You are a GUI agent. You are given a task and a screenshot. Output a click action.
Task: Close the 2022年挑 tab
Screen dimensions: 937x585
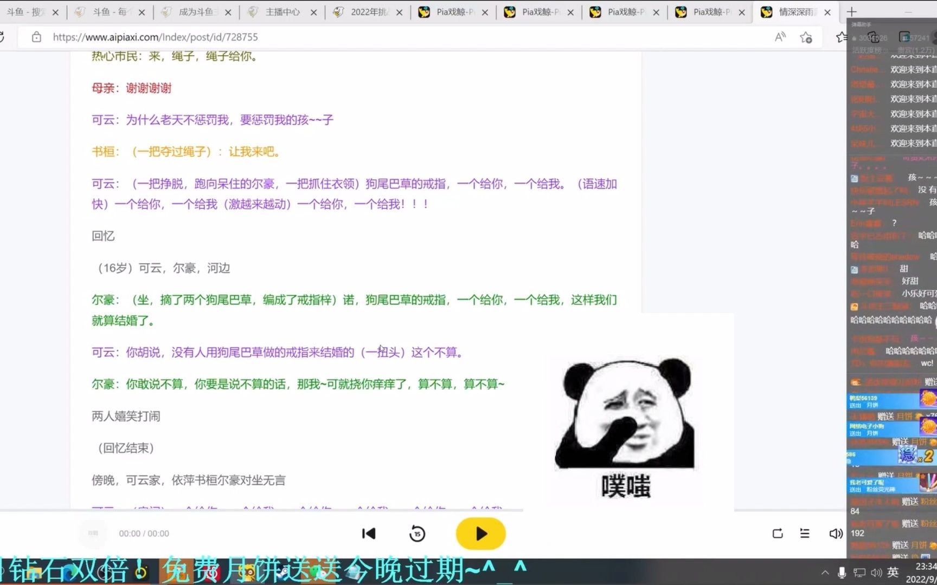pyautogui.click(x=399, y=12)
